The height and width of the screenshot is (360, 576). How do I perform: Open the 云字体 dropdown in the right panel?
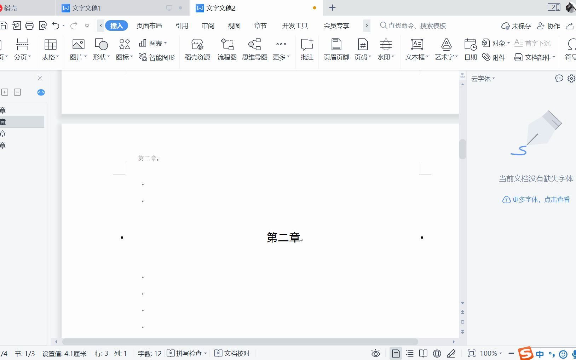(483, 79)
